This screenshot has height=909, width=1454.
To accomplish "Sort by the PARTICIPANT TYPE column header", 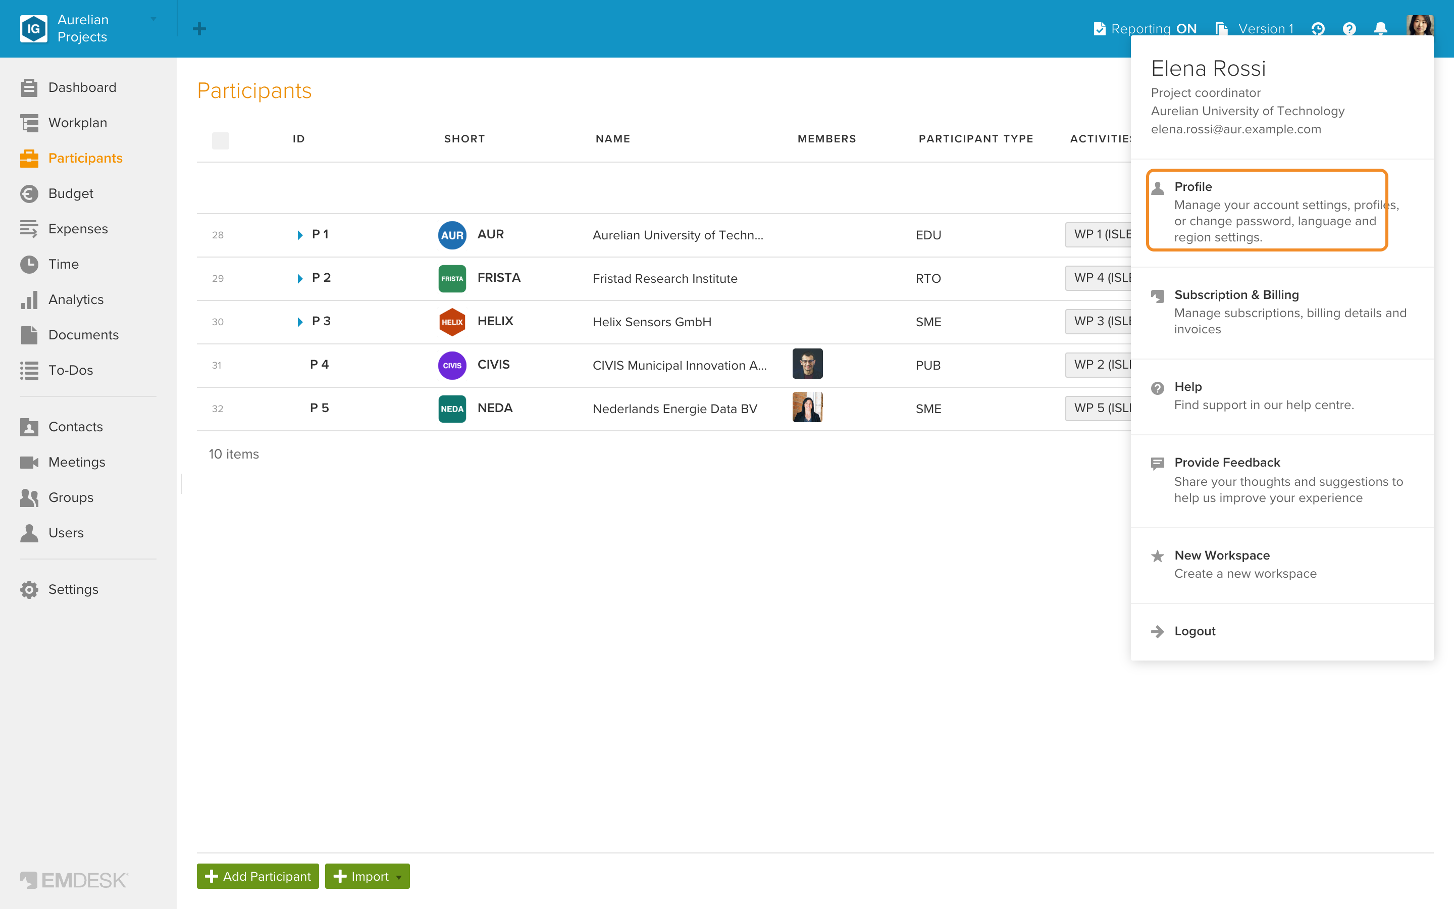I will point(976,139).
